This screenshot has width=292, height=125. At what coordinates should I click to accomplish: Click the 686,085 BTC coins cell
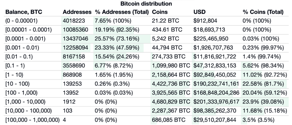[x=169, y=120]
